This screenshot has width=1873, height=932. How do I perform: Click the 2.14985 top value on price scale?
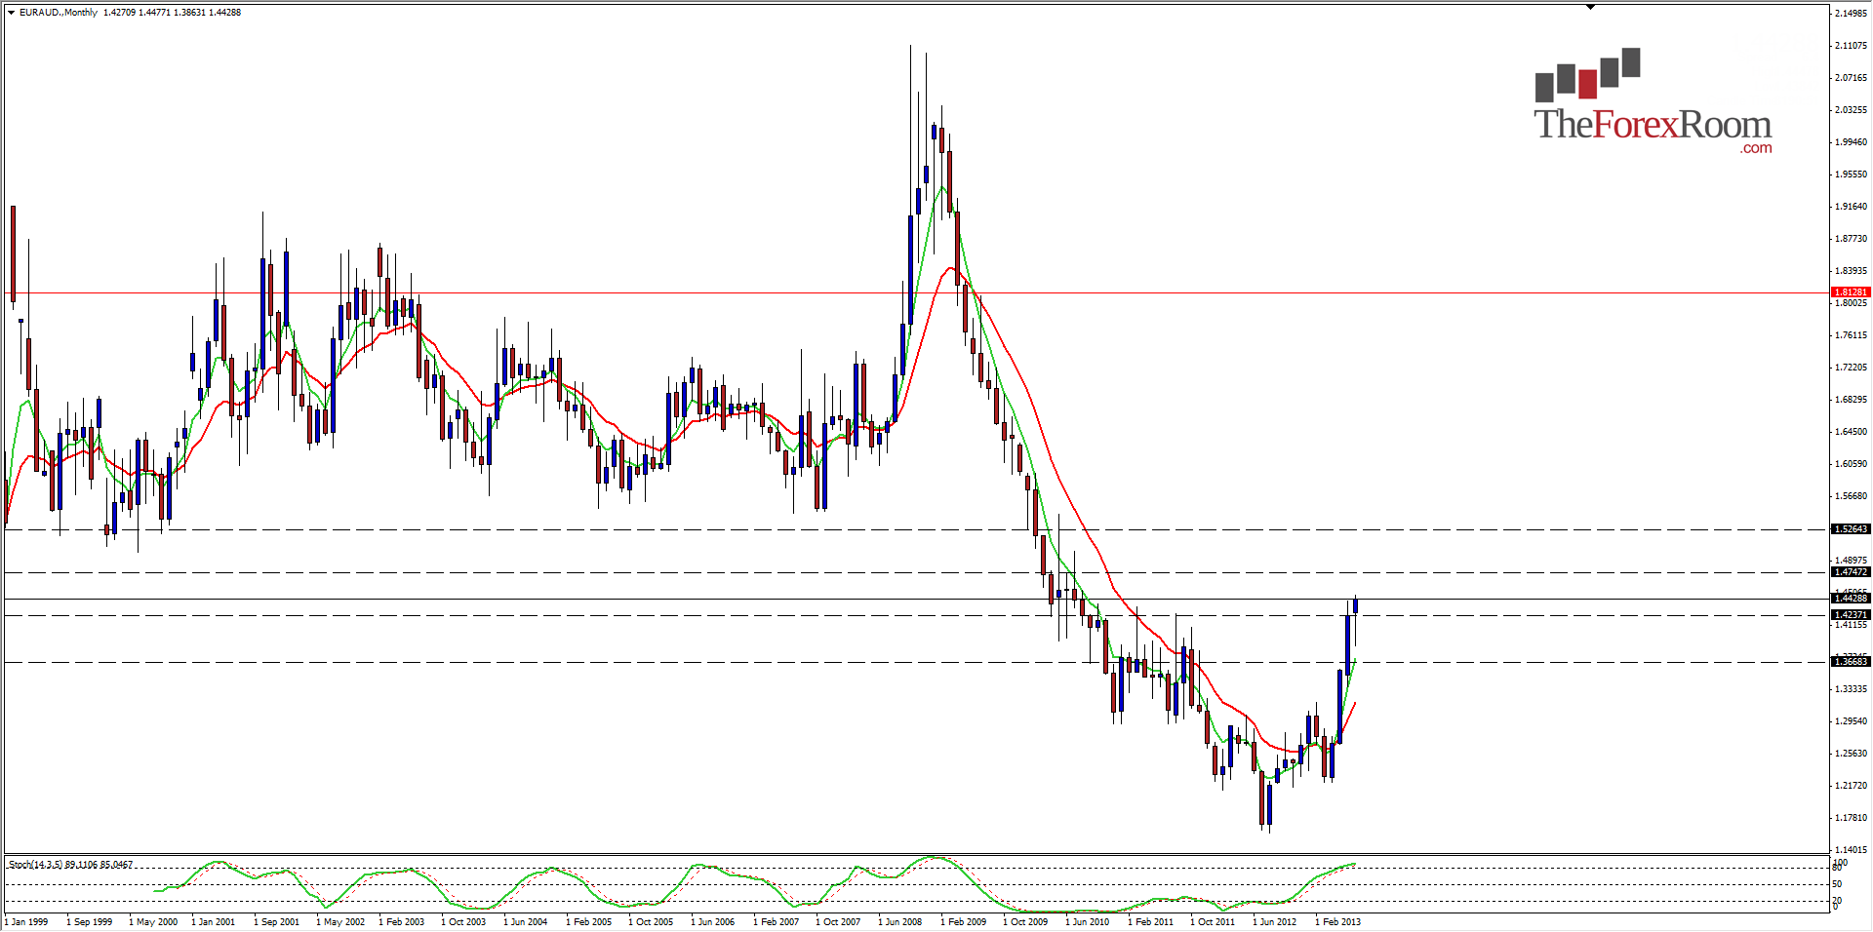click(x=1851, y=14)
